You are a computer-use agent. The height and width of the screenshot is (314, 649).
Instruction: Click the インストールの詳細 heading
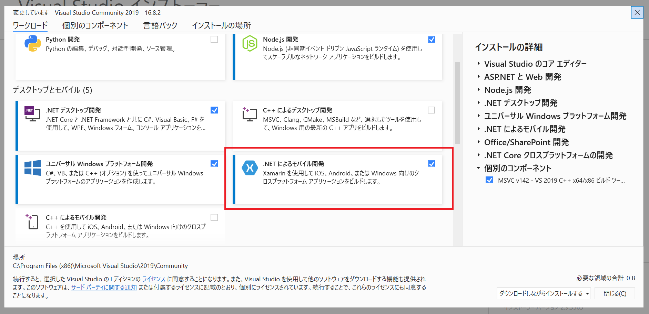pos(509,47)
